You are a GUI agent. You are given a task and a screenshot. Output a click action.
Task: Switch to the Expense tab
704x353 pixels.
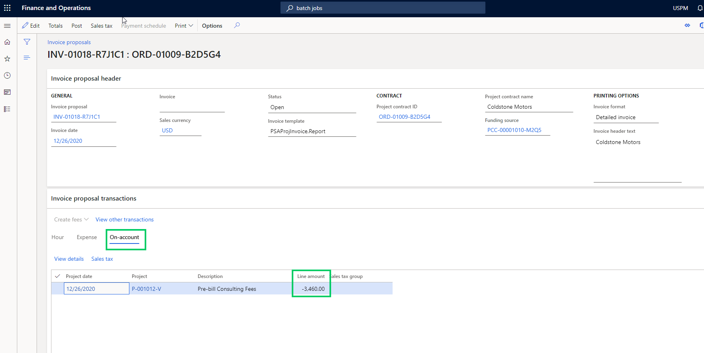pos(87,237)
